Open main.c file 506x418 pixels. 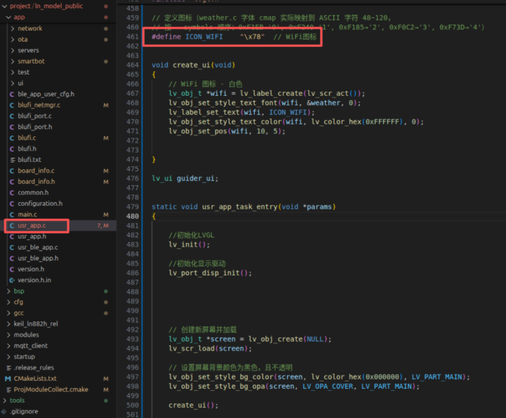click(x=27, y=214)
